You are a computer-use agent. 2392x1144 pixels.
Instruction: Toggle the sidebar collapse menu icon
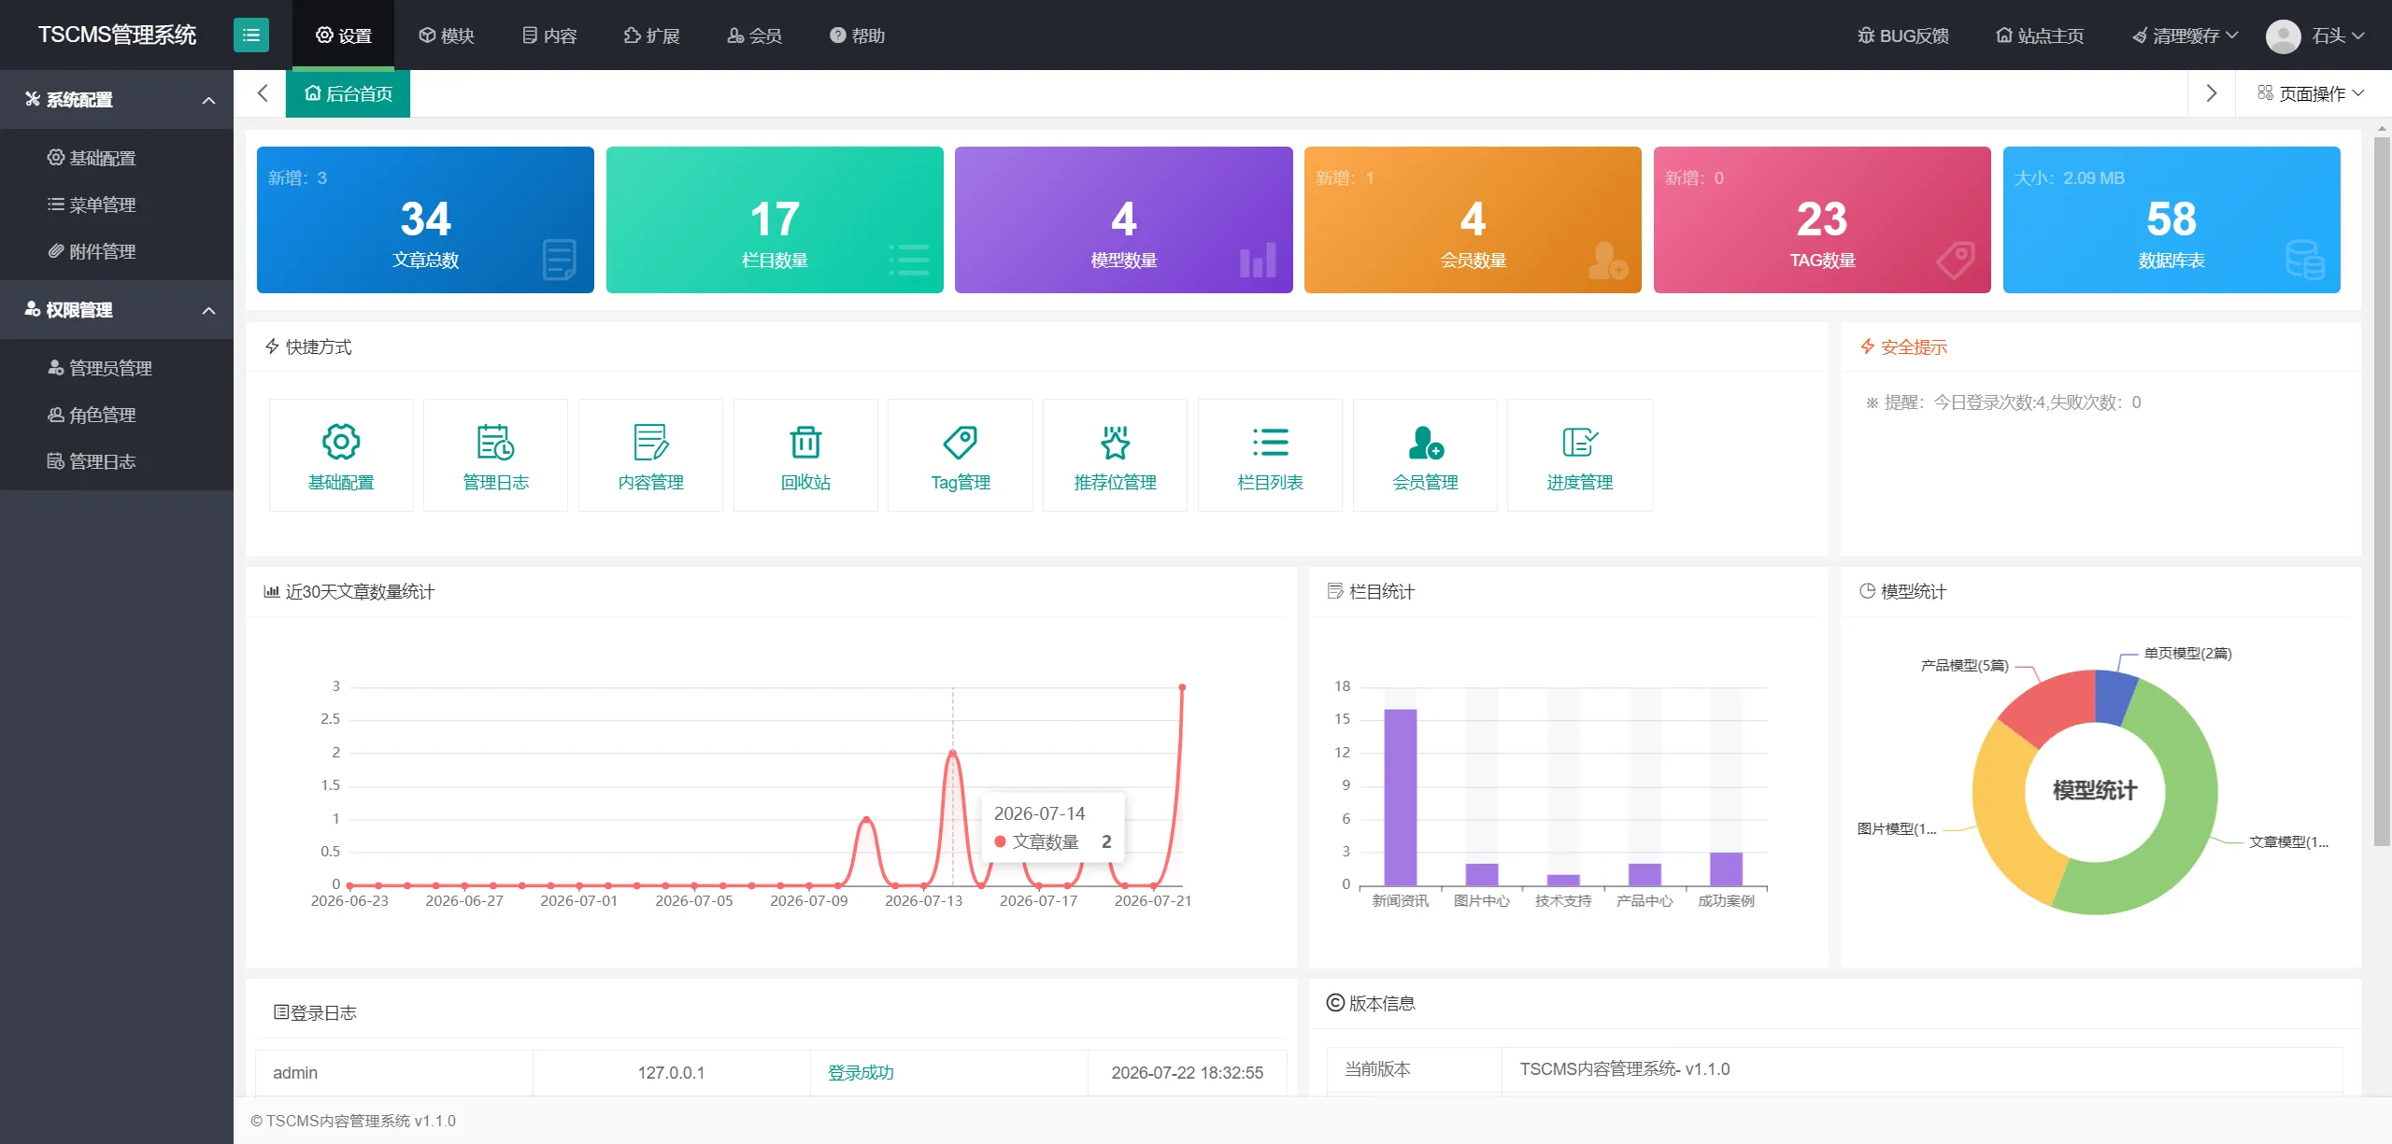[250, 35]
